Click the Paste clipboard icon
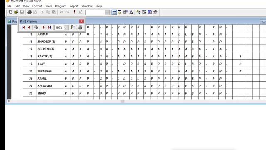Image resolution: width=266 pixels, height=150 pixels. pos(54,12)
